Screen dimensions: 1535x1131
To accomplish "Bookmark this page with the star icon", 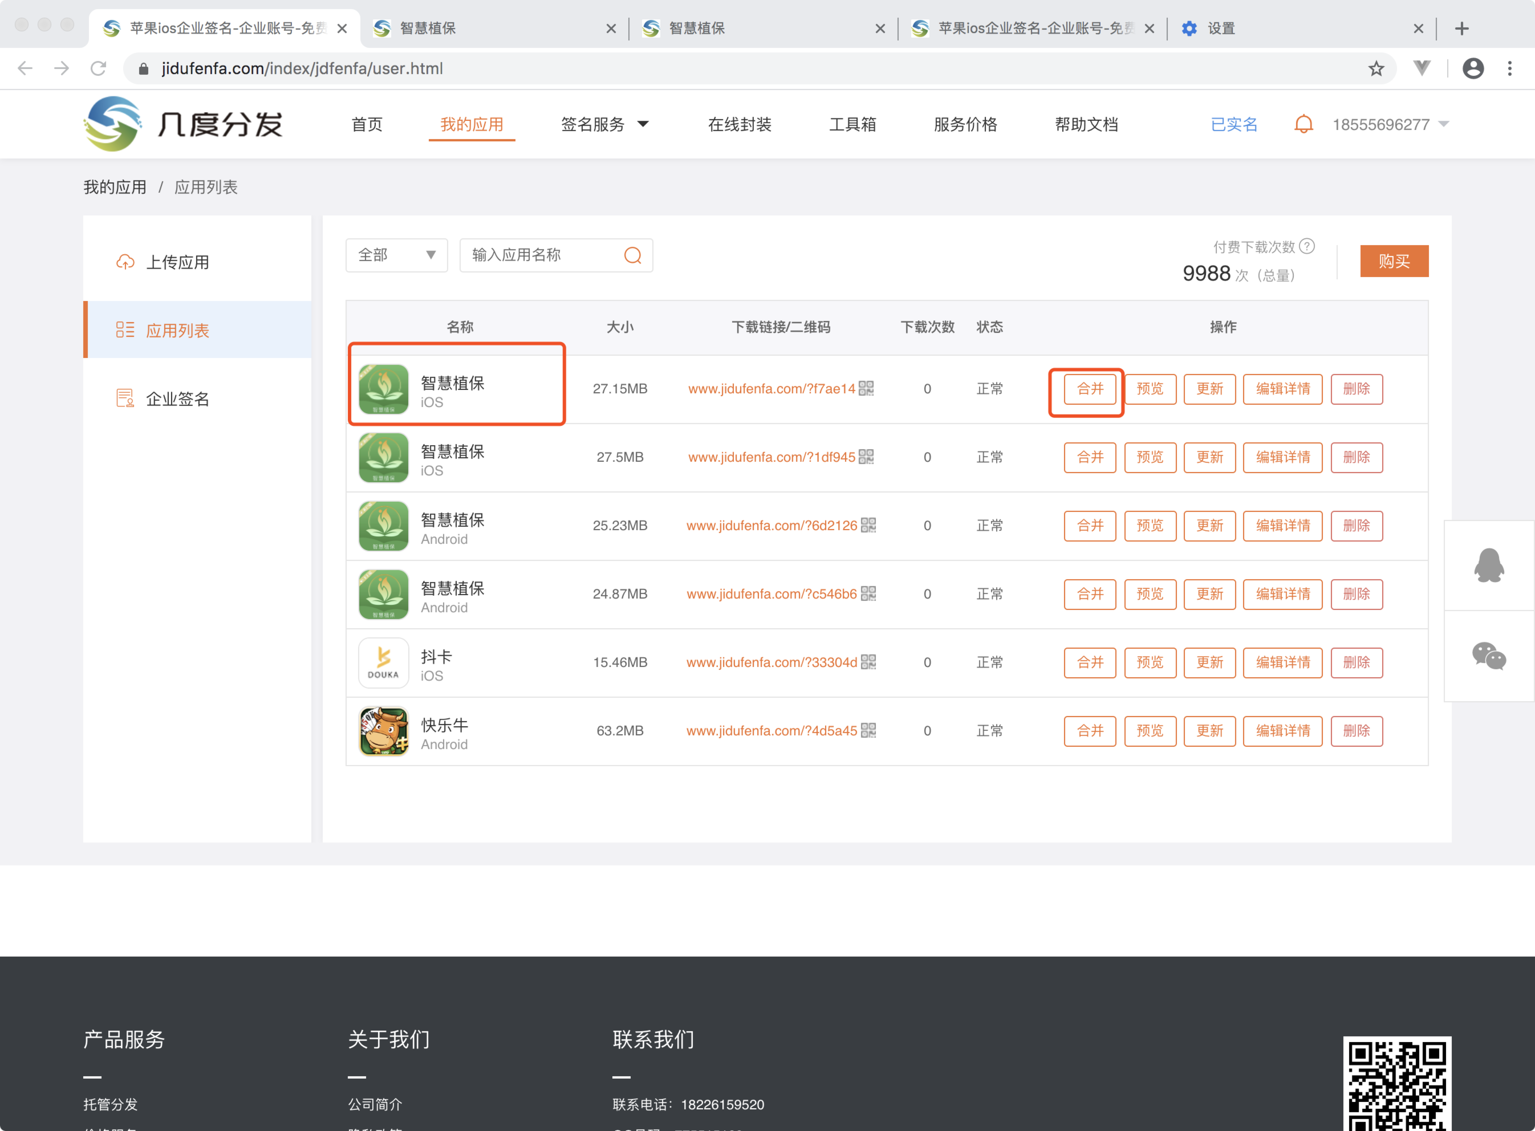I will tap(1376, 68).
